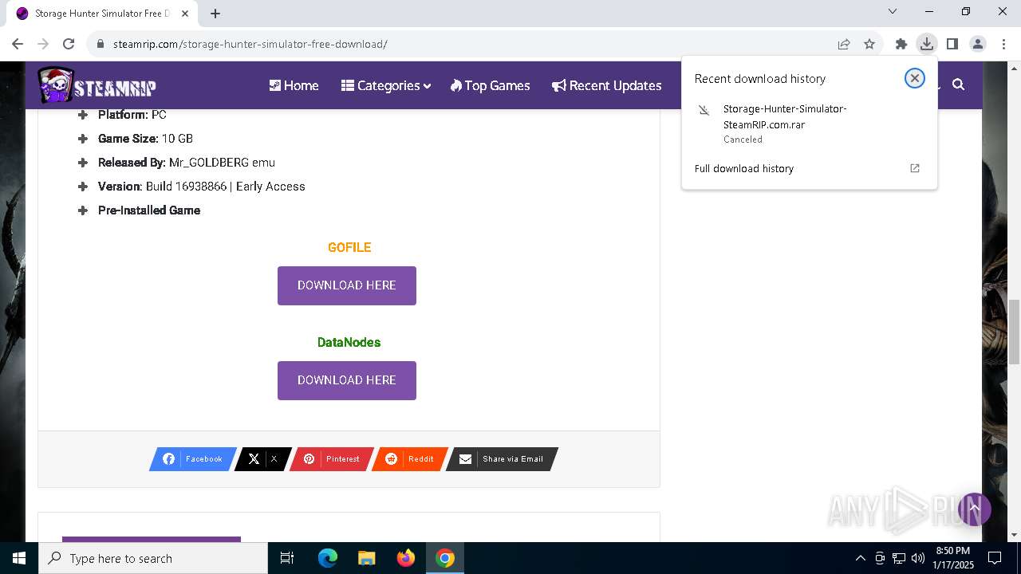The width and height of the screenshot is (1021, 574).
Task: Share the post on Reddit
Action: point(410,459)
